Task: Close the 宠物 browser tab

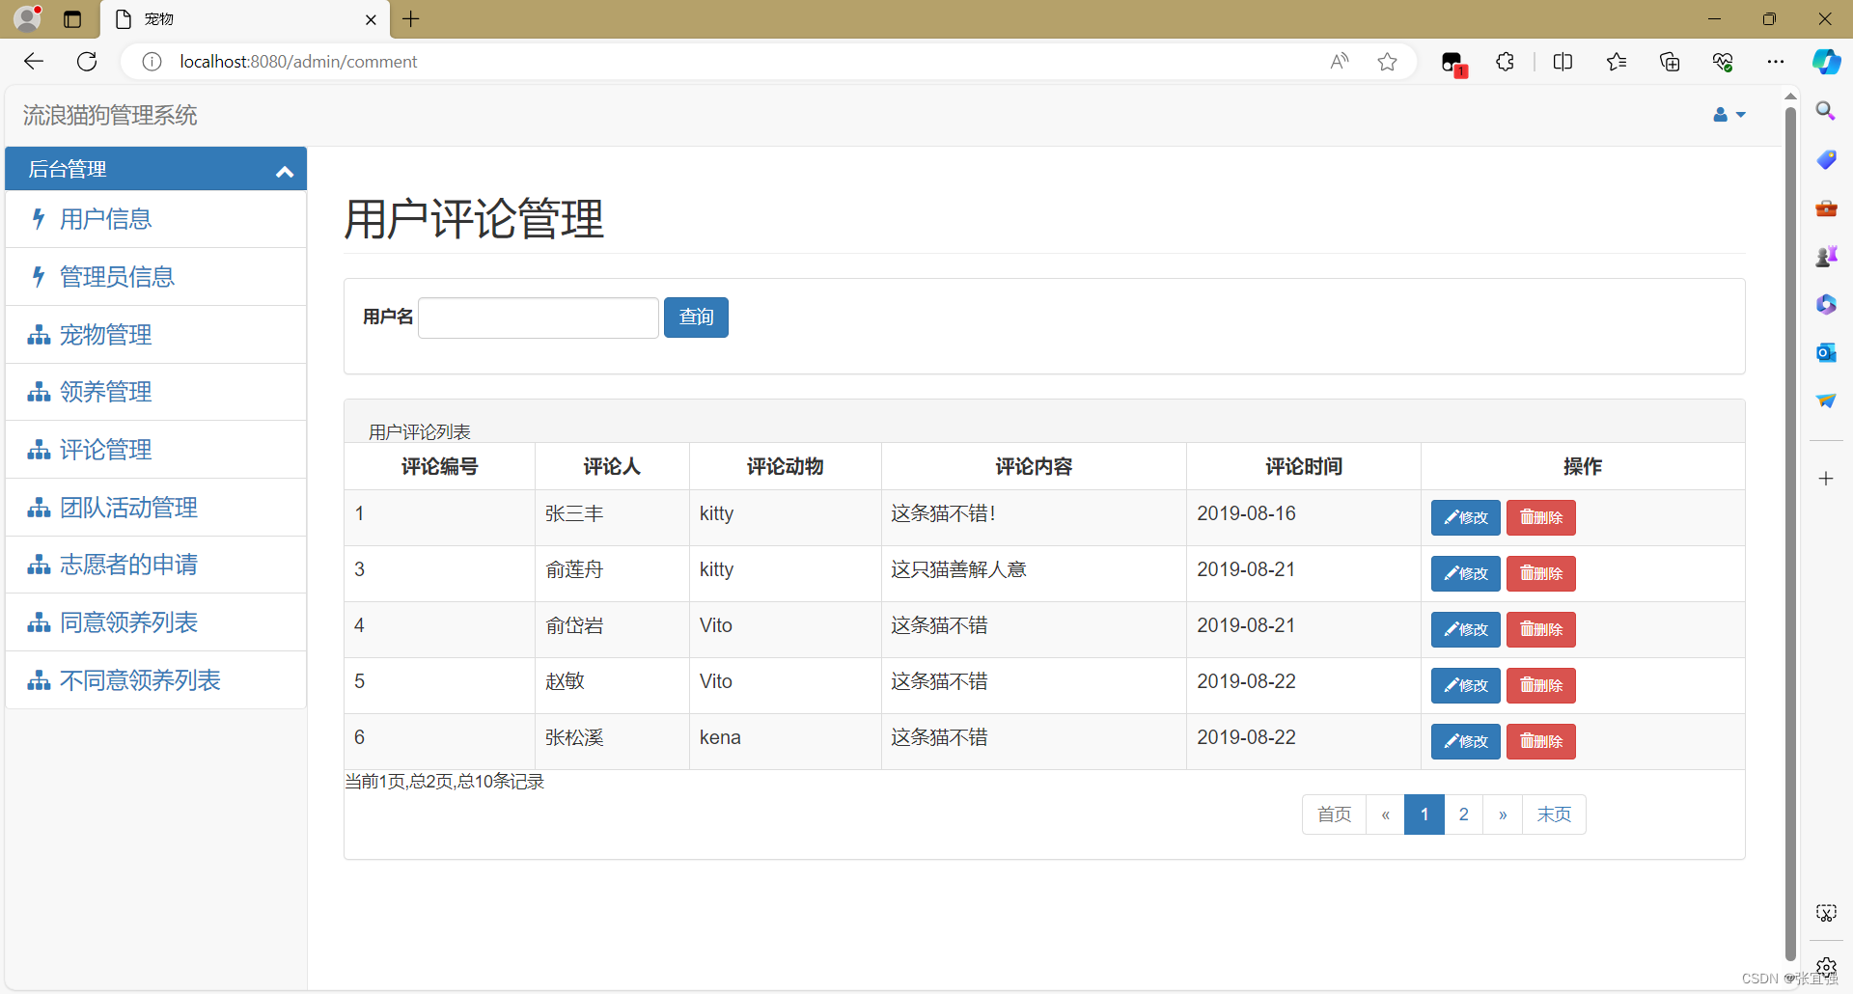Action: point(371,19)
